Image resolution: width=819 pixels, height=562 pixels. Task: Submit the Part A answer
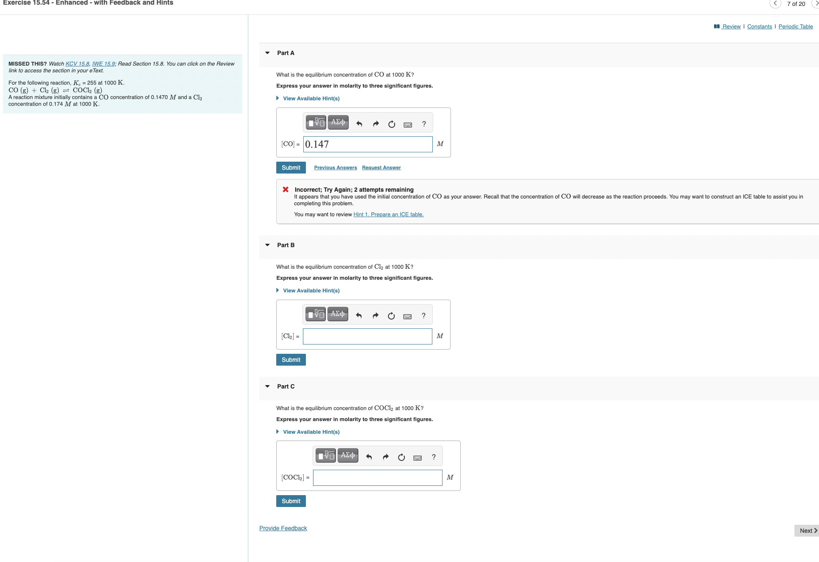tap(291, 167)
